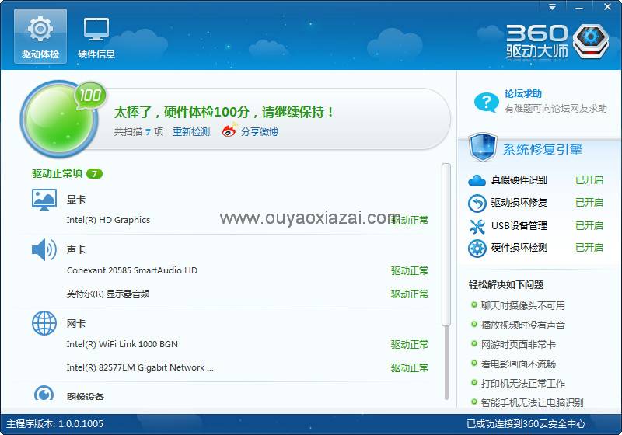Toggle 已开启 for 真假硬件识别

[589, 180]
